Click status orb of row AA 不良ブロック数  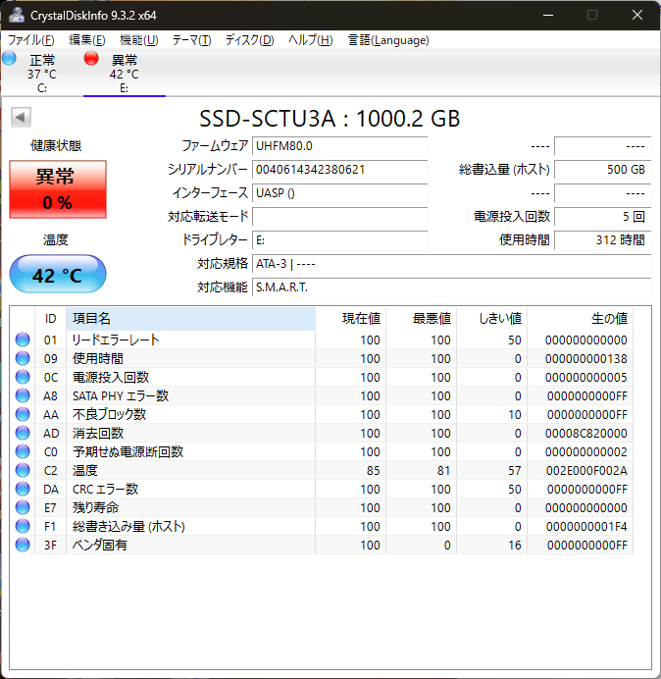pyautogui.click(x=23, y=414)
